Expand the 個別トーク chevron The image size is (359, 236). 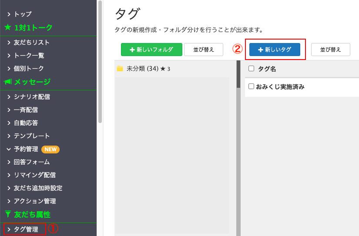pos(9,68)
